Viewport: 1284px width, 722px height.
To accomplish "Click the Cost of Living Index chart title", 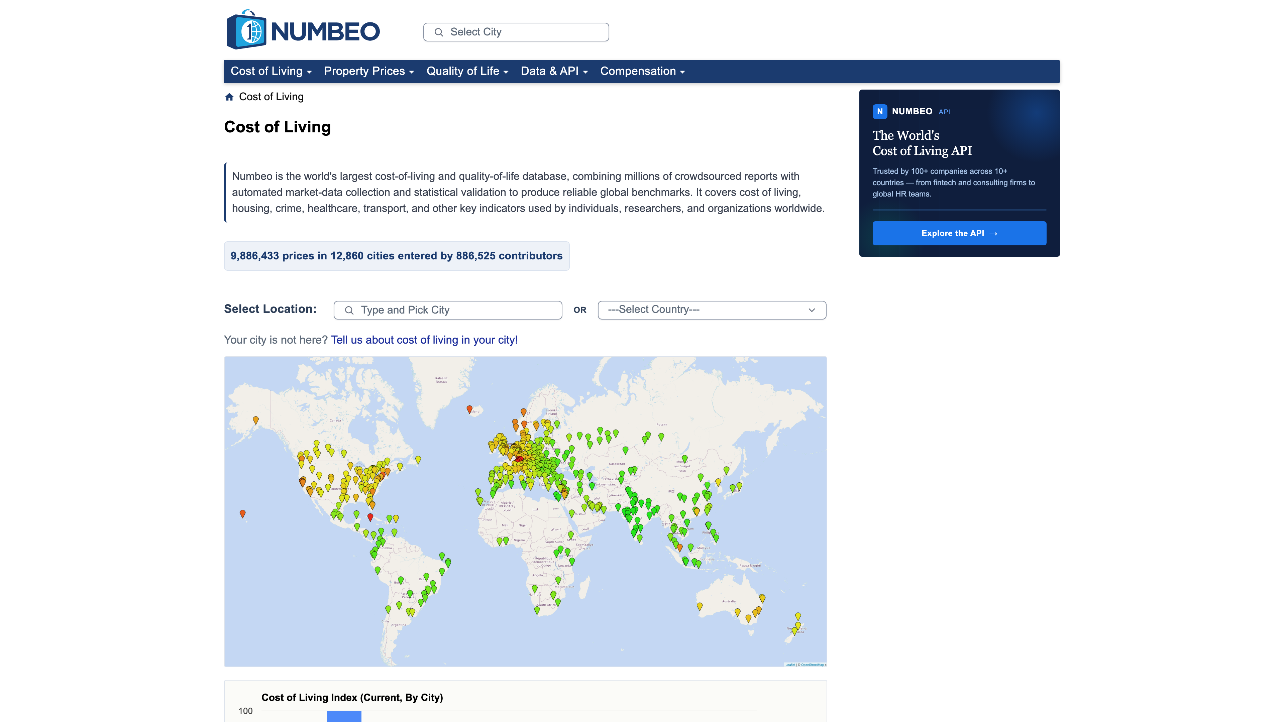I will pos(352,698).
